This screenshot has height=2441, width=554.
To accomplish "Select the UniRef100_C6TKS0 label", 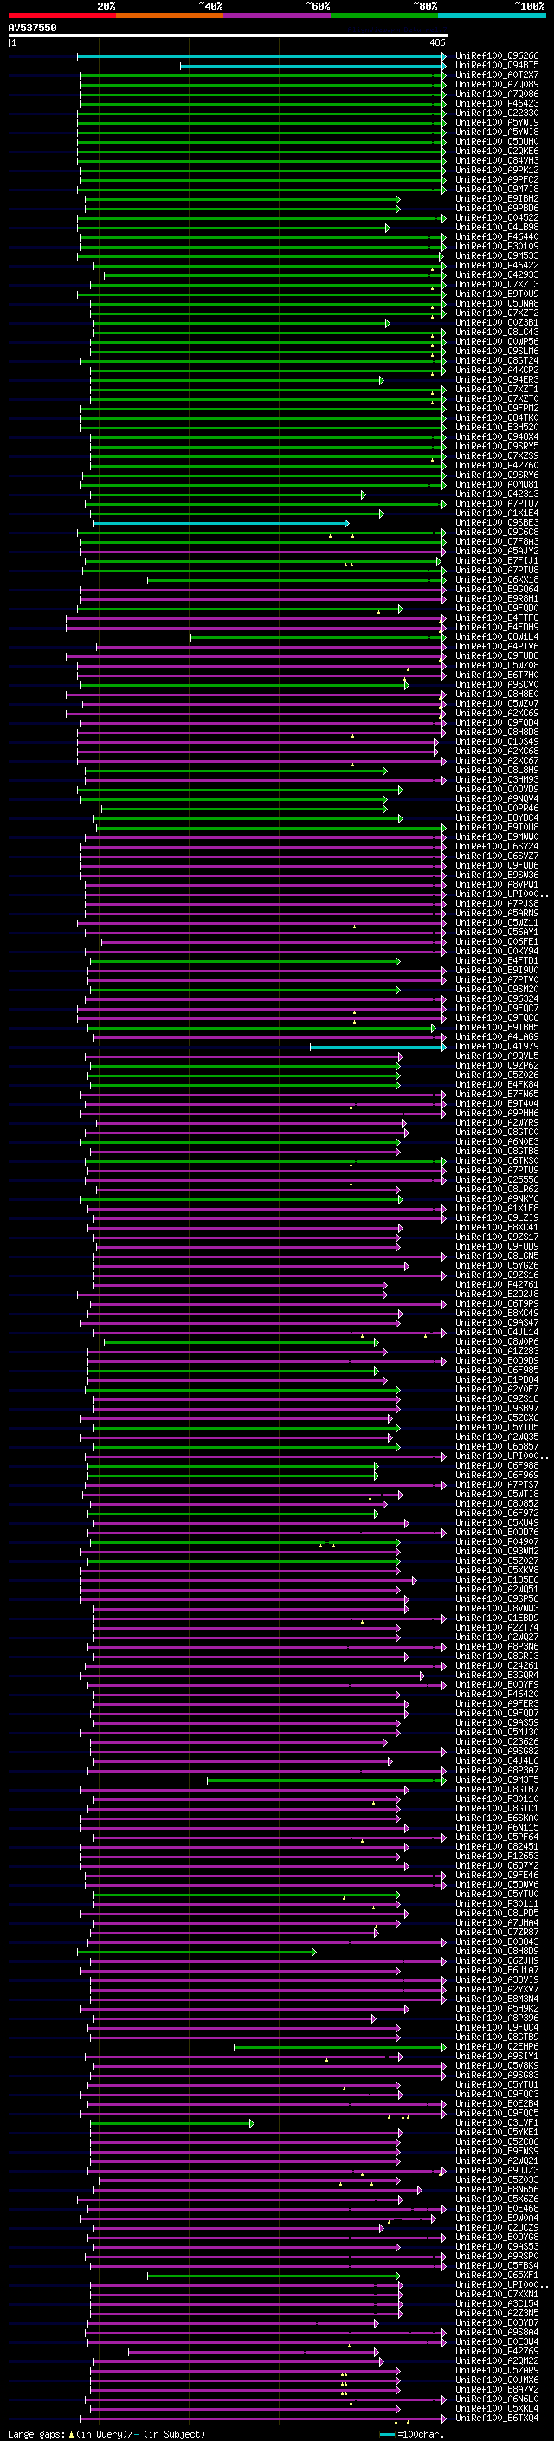I will (x=497, y=1161).
